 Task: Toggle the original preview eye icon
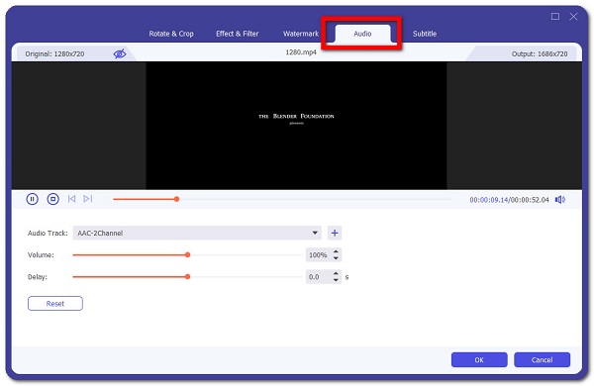tap(120, 53)
